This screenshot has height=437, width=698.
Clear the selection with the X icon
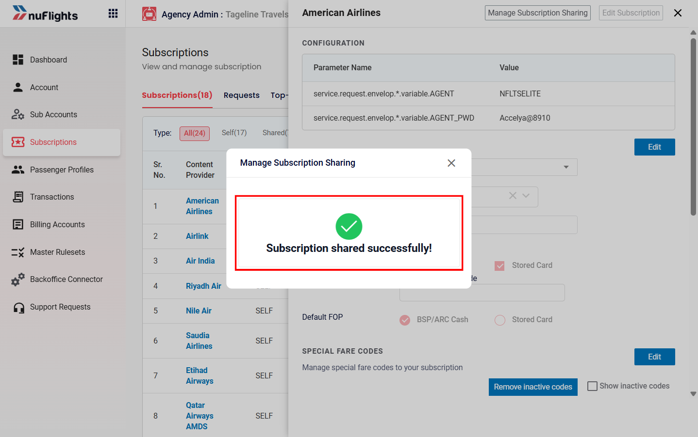pyautogui.click(x=513, y=196)
